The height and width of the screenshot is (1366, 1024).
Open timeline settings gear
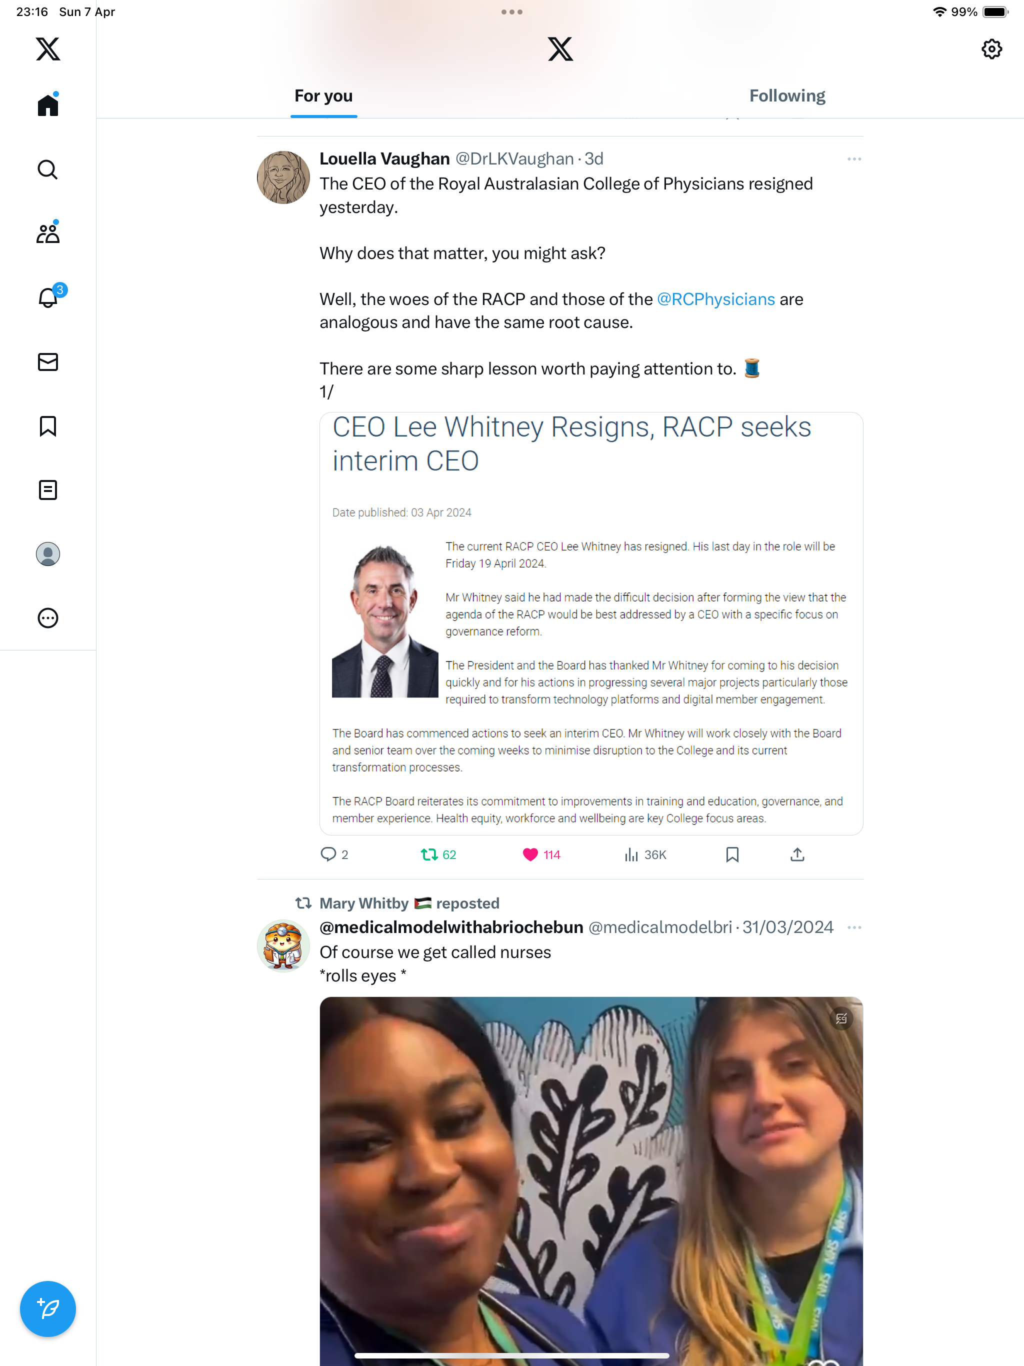(991, 49)
